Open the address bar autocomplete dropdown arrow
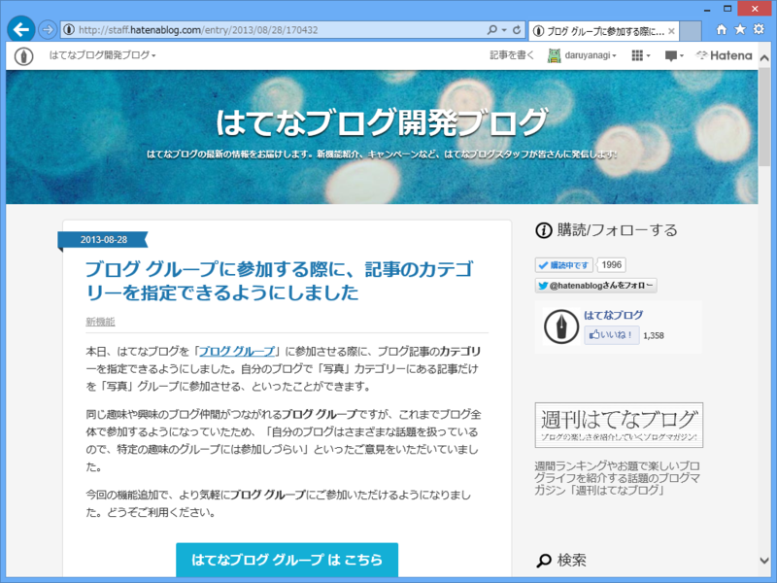777x583 pixels. 504,30
